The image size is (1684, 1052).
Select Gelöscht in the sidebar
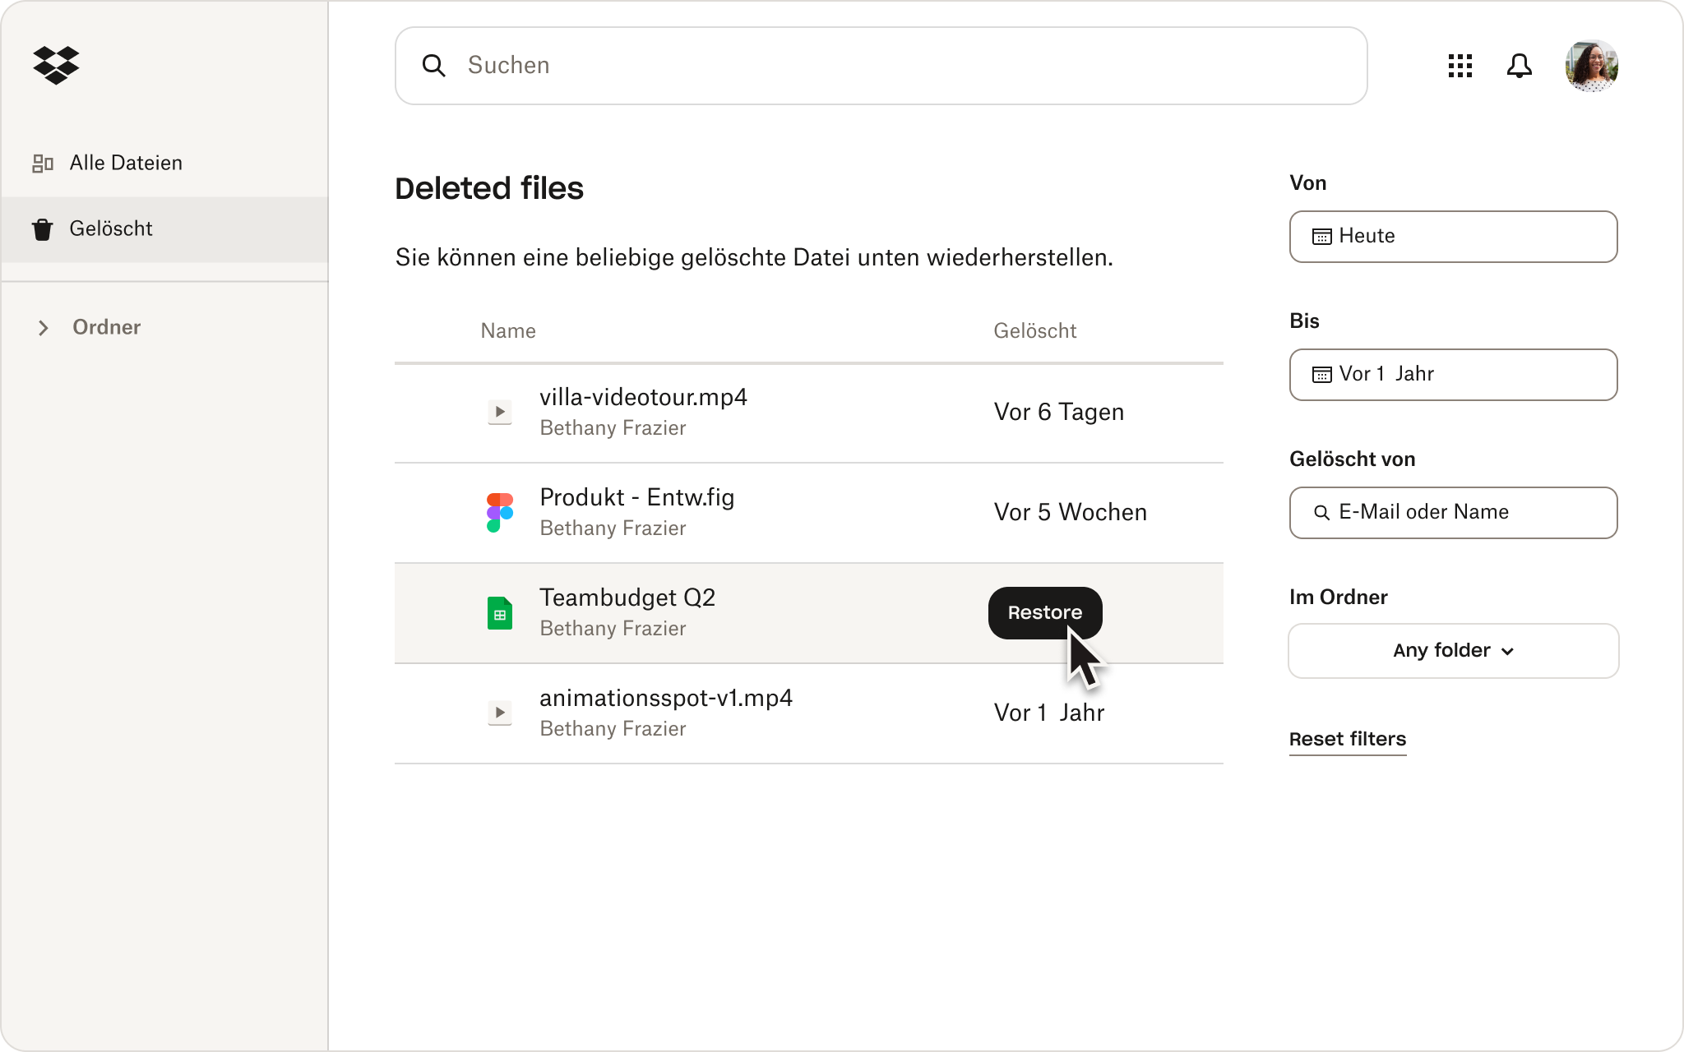[x=164, y=229]
